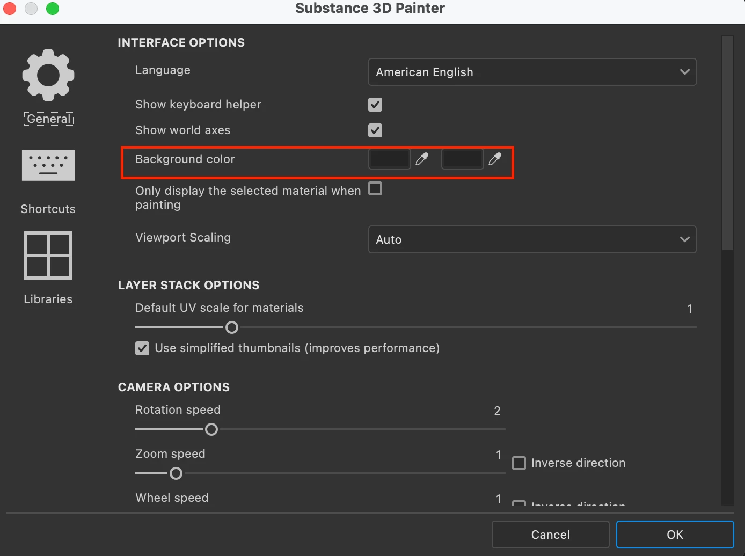Select the General tab label
Screen dimensions: 745x556
[x=49, y=119]
